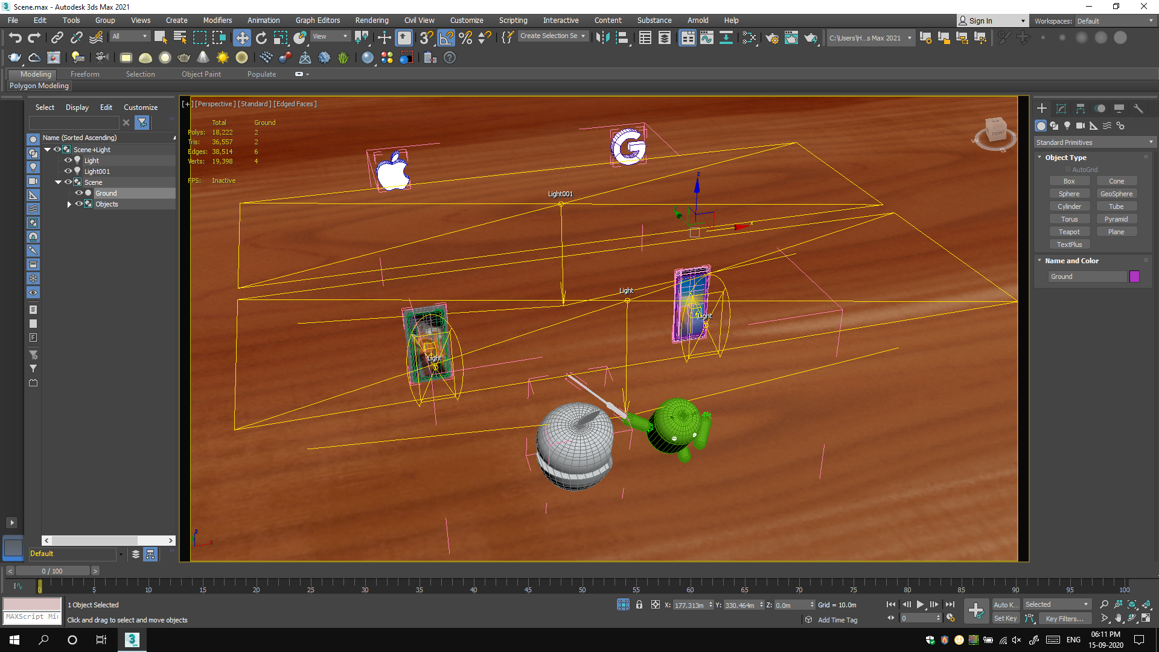
Task: Open the Arnold menu
Action: (x=698, y=20)
